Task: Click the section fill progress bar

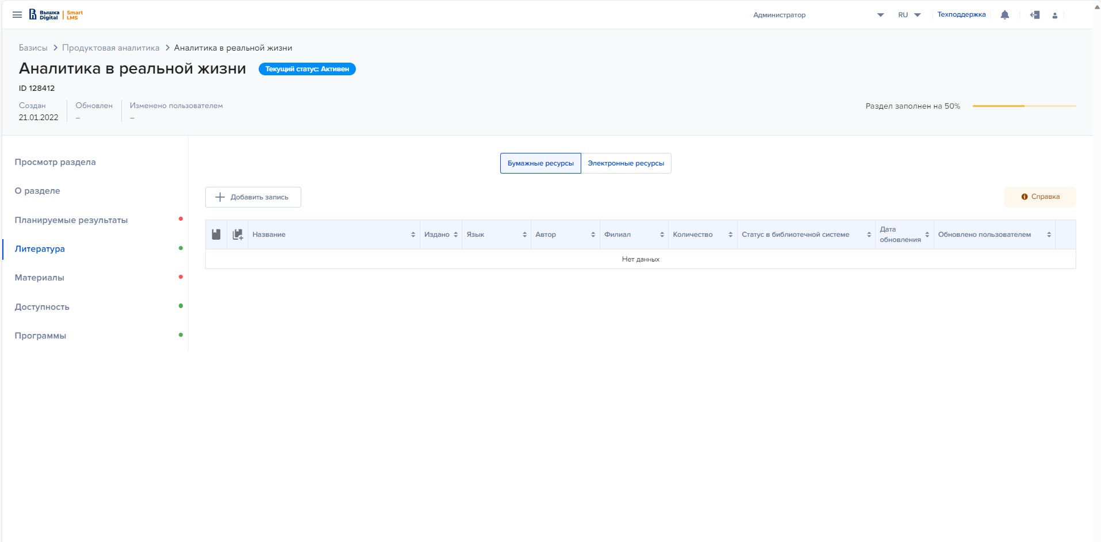Action: pyautogui.click(x=1024, y=106)
